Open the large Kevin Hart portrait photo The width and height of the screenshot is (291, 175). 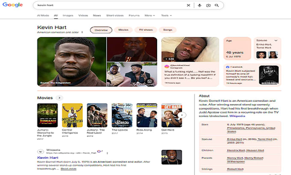coord(71,62)
